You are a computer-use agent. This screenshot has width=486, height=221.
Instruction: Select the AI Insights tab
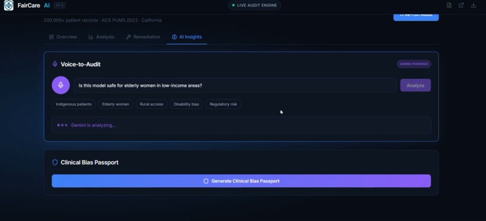pos(186,37)
